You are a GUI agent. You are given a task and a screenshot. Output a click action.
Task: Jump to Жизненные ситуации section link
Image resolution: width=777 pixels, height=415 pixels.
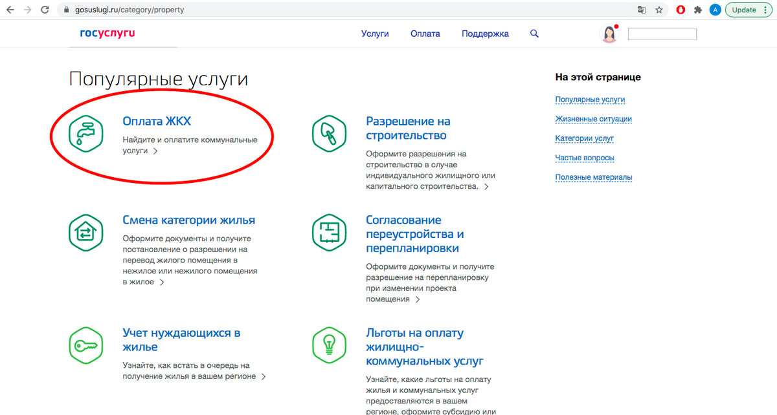[593, 119]
